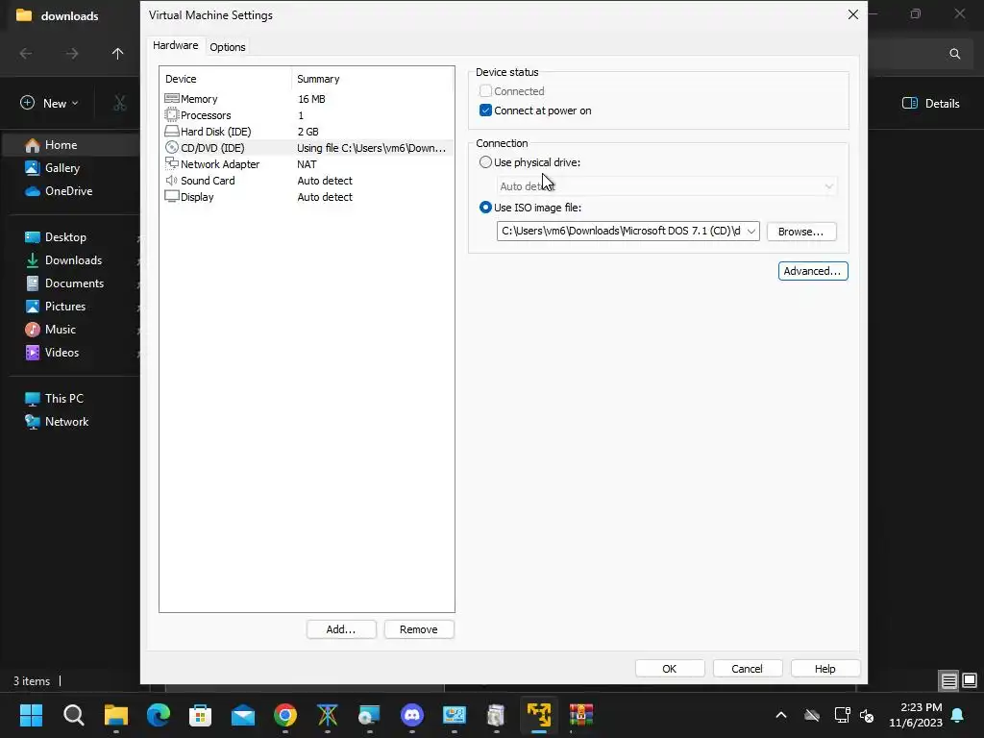
Task: Expand the ISO image path dropdown arrow
Action: [751, 231]
